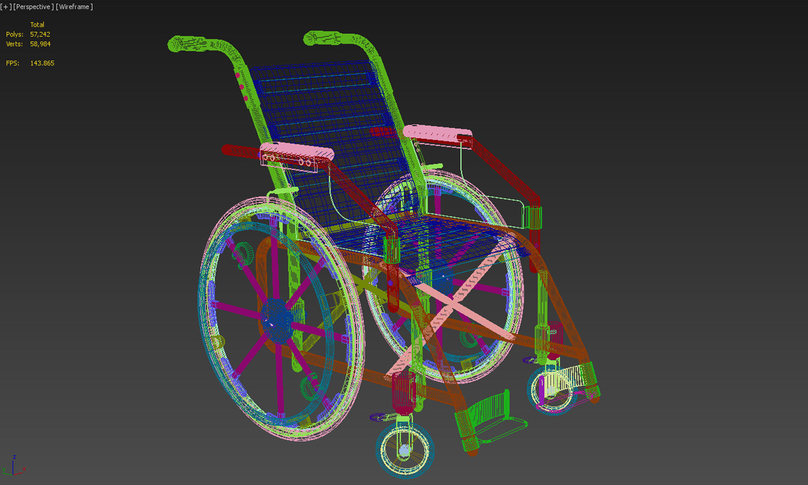This screenshot has height=485, width=808.
Task: Select the right pink armrest pad
Action: click(437, 133)
